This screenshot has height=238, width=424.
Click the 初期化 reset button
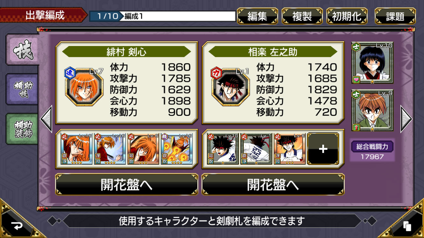point(347,16)
